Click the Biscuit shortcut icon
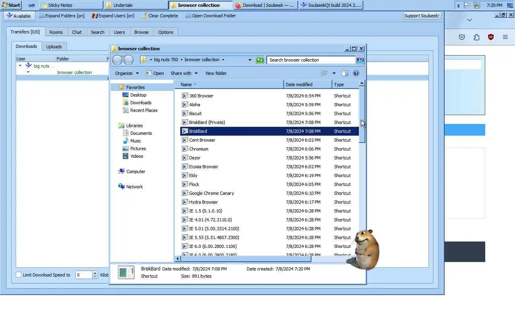The height and width of the screenshot is (322, 515). click(185, 114)
